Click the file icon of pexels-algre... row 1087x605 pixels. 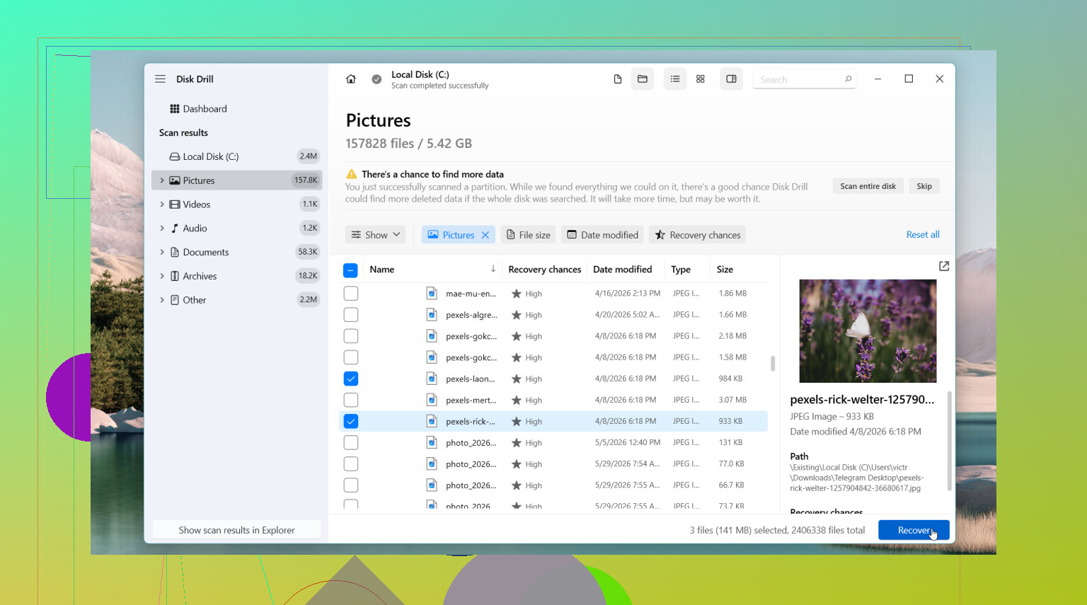(432, 315)
